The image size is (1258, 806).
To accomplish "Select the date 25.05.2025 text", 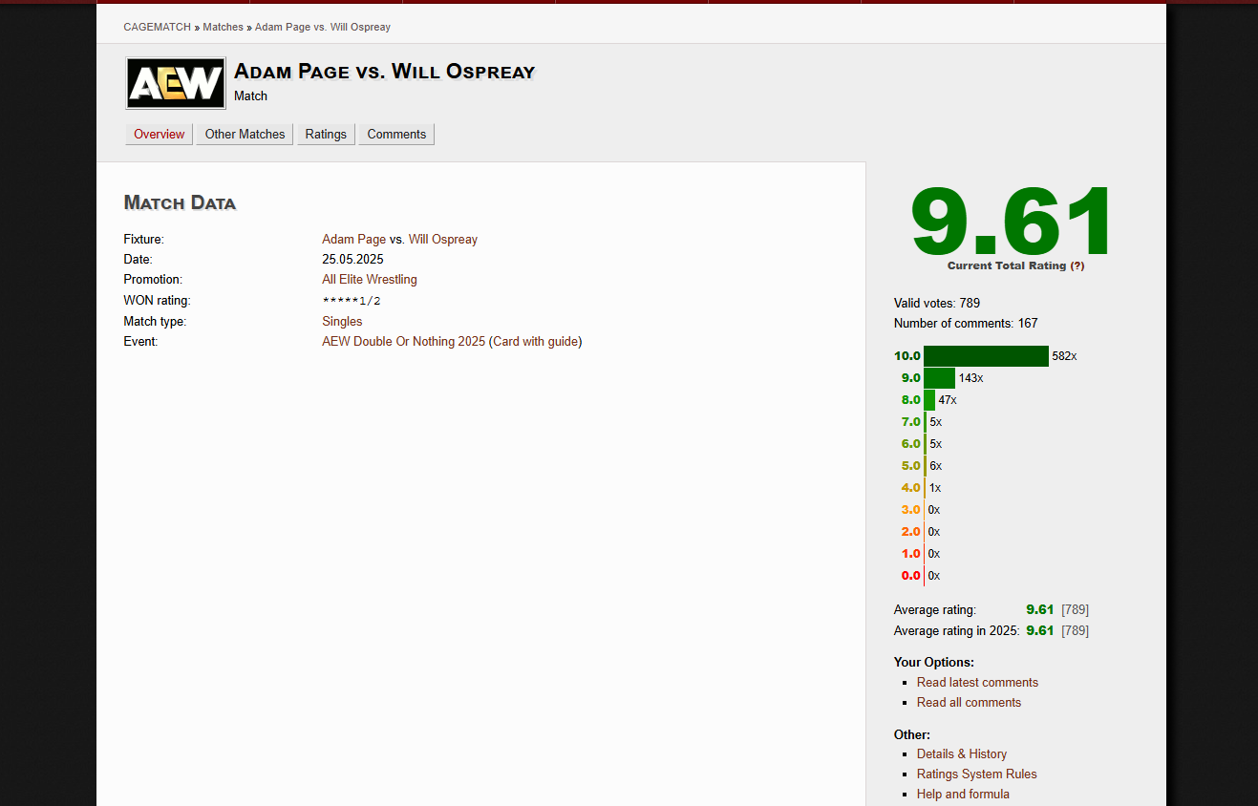I will 352,260.
